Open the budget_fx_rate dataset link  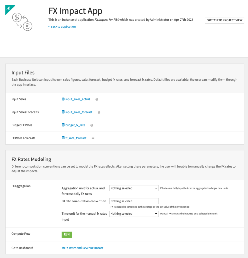75,125
